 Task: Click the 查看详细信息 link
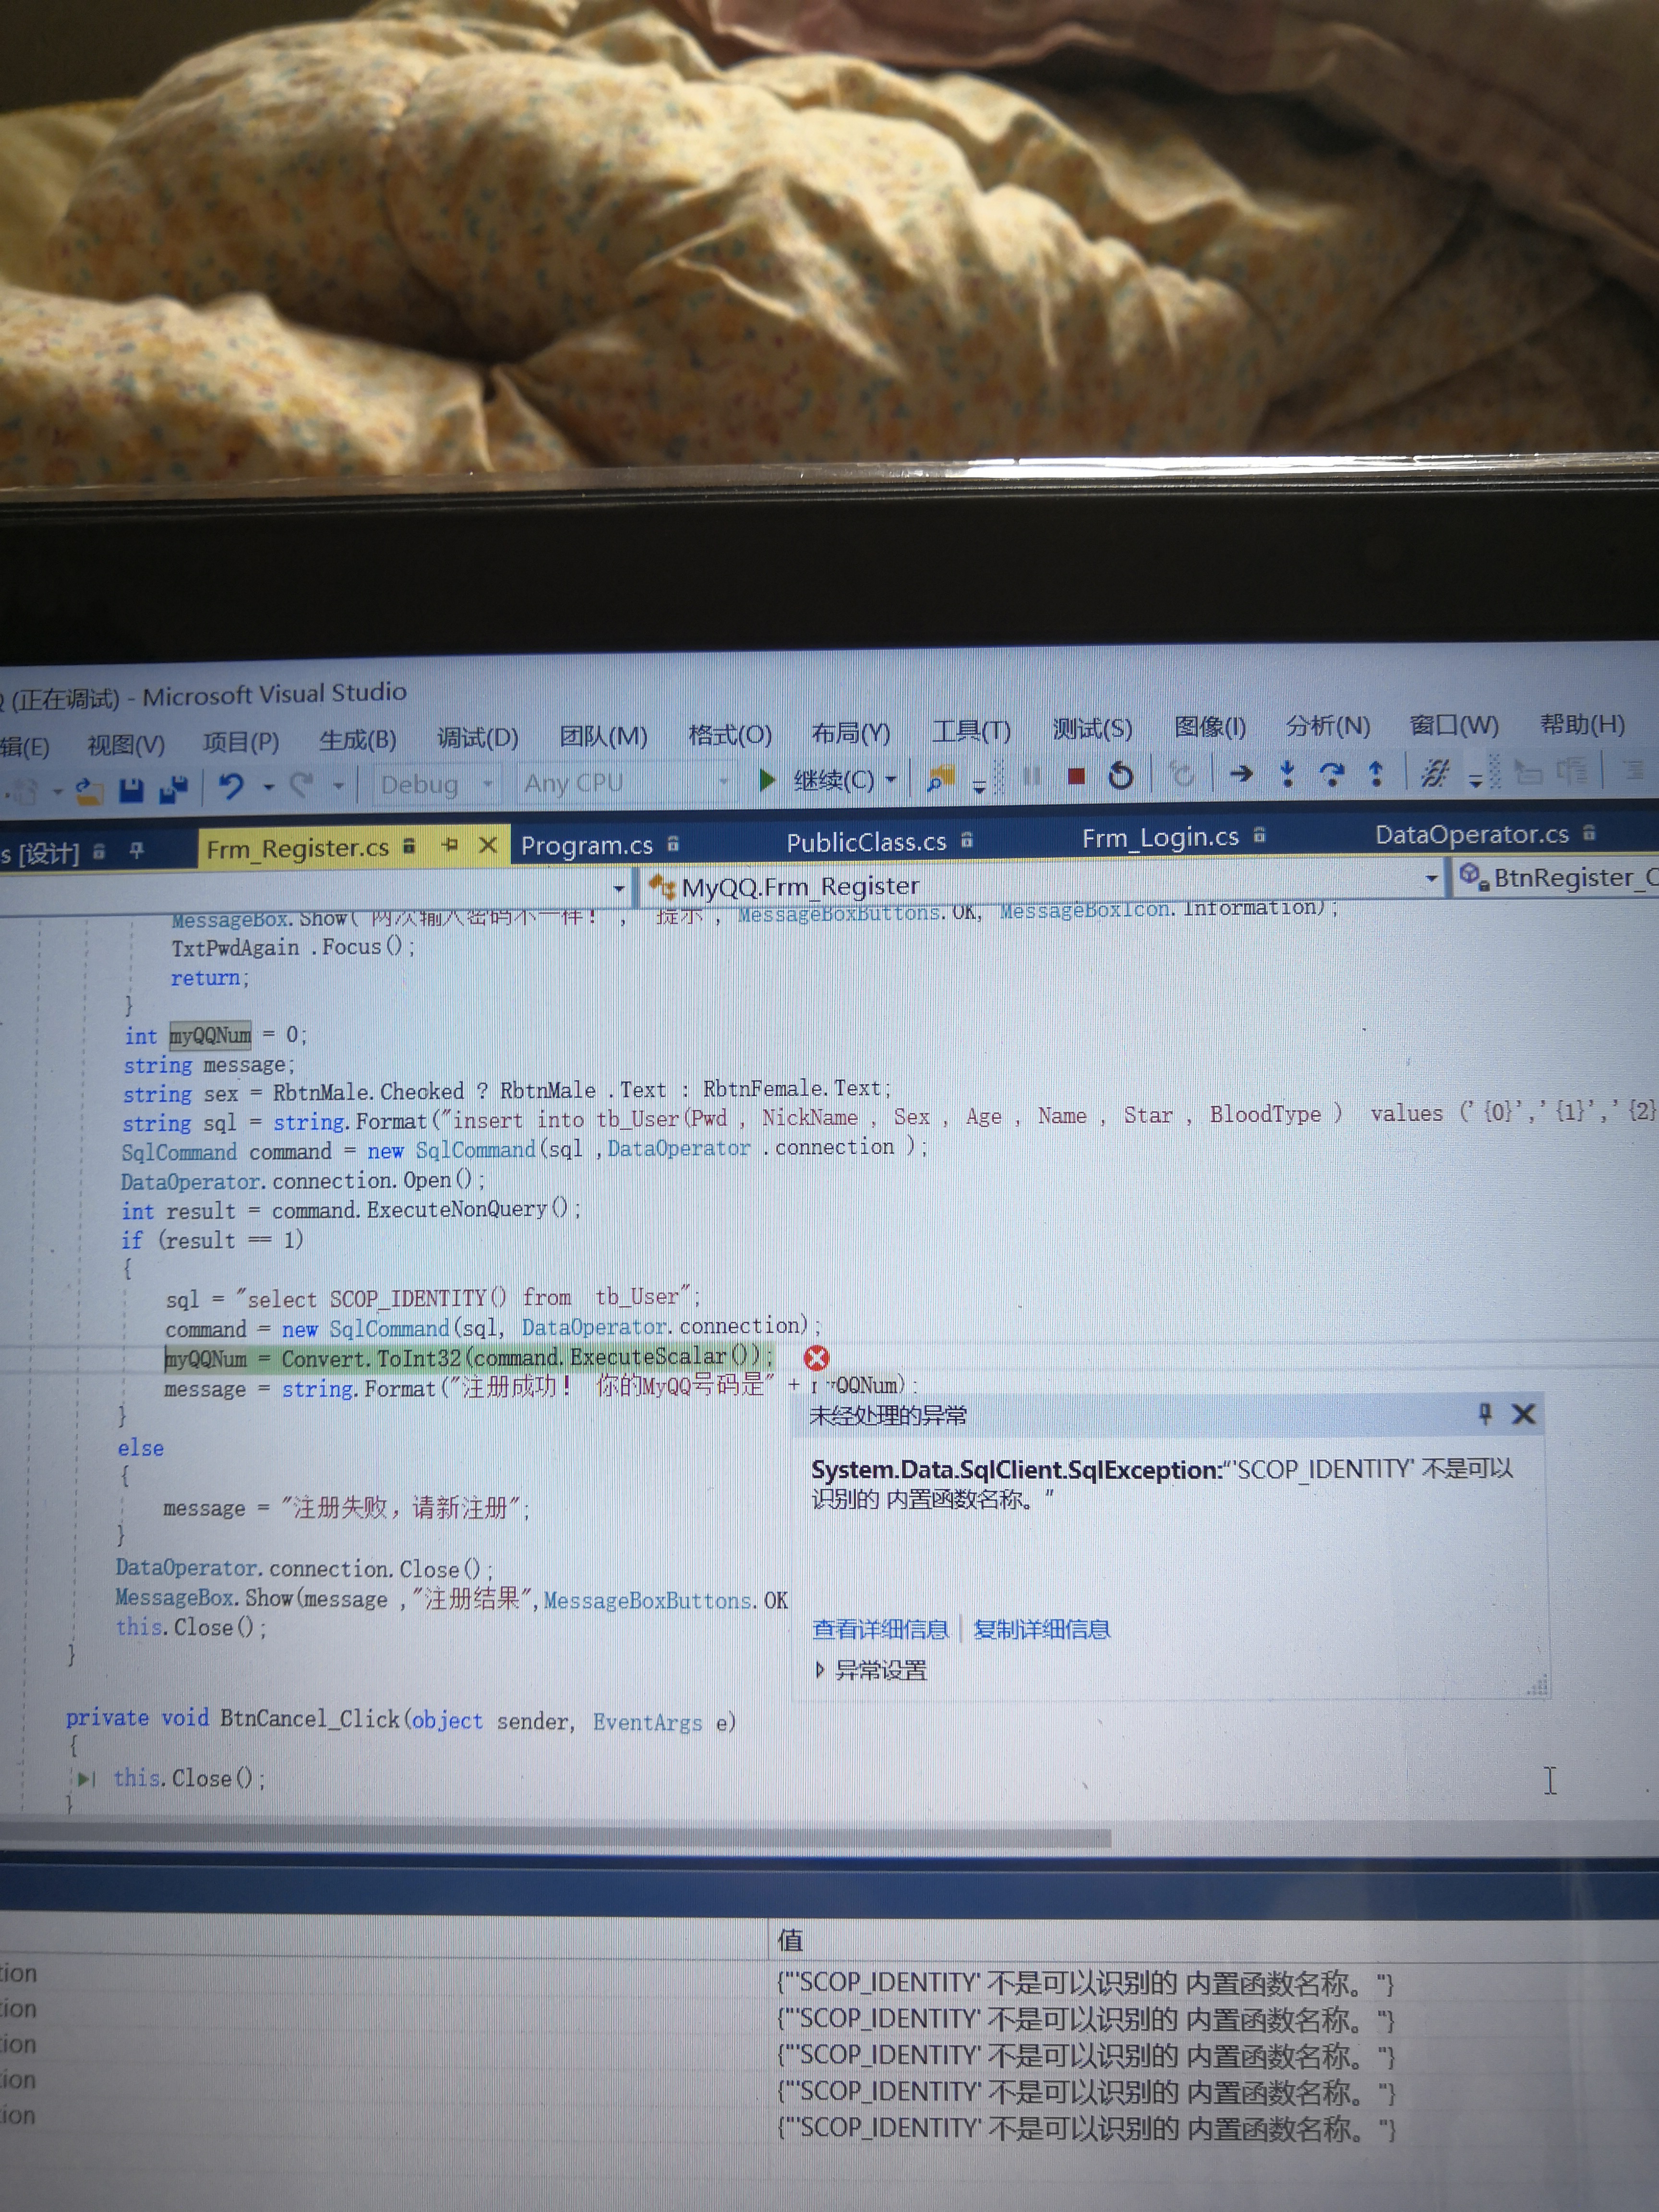point(880,1629)
